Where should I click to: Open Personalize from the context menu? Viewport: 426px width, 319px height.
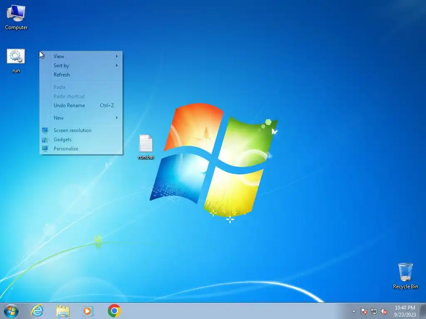point(81,149)
